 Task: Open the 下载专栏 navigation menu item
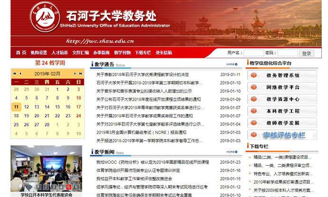[143, 53]
